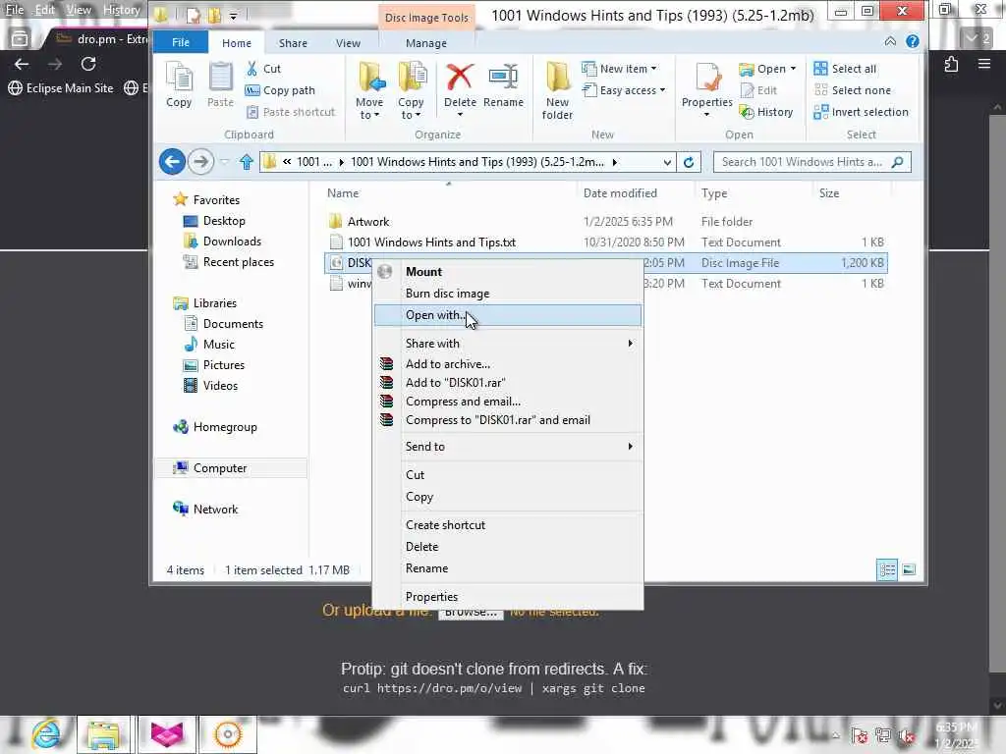Click the Rename icon in Organize group

pyautogui.click(x=503, y=84)
